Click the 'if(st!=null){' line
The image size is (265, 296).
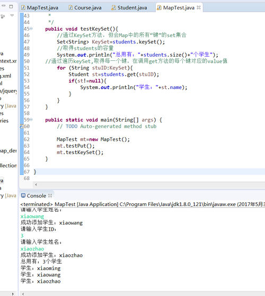(87, 81)
